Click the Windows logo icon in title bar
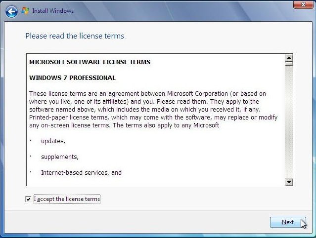This screenshot has width=316, height=238. [25, 11]
